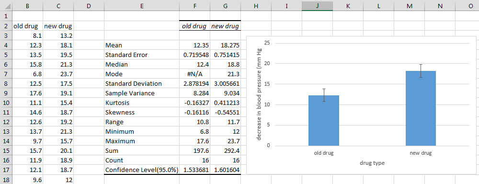The width and height of the screenshot is (479, 184).
Task: Select column J header
Action: pyautogui.click(x=317, y=5)
